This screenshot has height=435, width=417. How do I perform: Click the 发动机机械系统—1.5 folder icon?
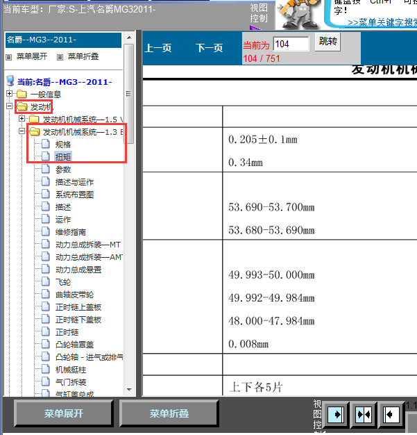pos(35,120)
